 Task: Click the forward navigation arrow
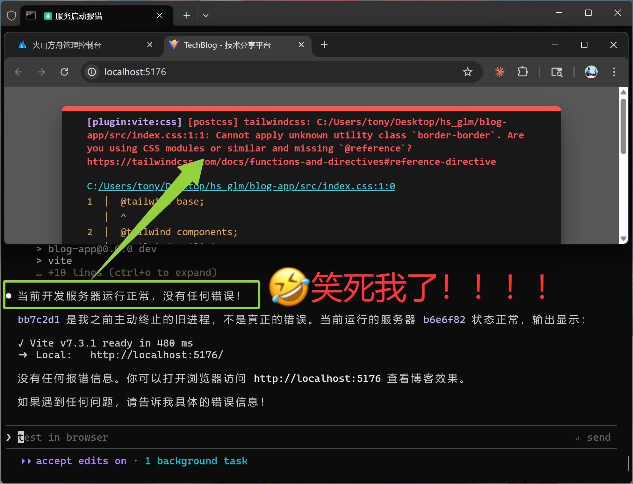41,72
